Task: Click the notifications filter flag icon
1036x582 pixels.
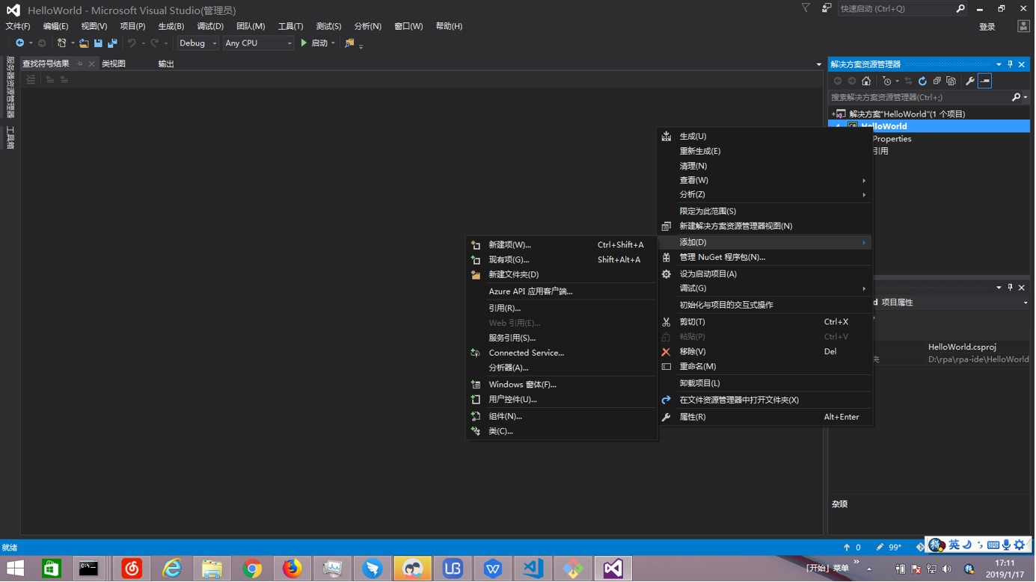Action: pyautogui.click(x=806, y=8)
